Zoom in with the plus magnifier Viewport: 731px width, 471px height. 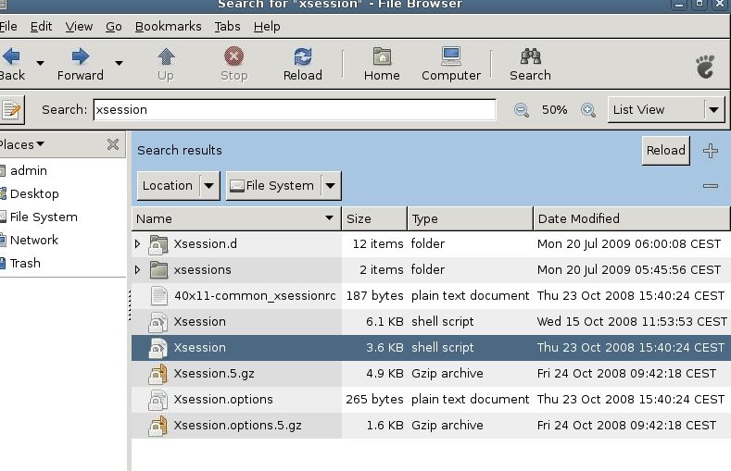[587, 110]
